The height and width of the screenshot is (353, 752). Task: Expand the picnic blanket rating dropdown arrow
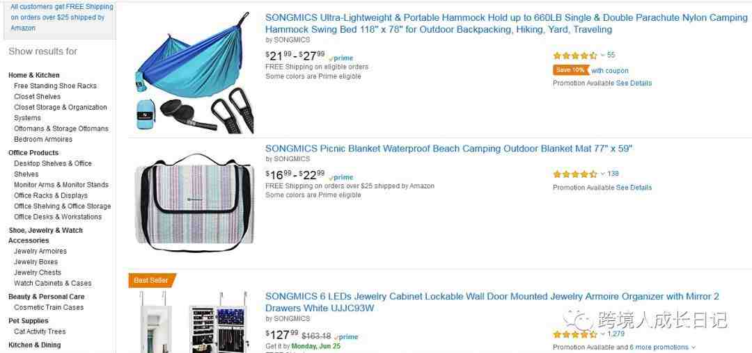pyautogui.click(x=603, y=174)
